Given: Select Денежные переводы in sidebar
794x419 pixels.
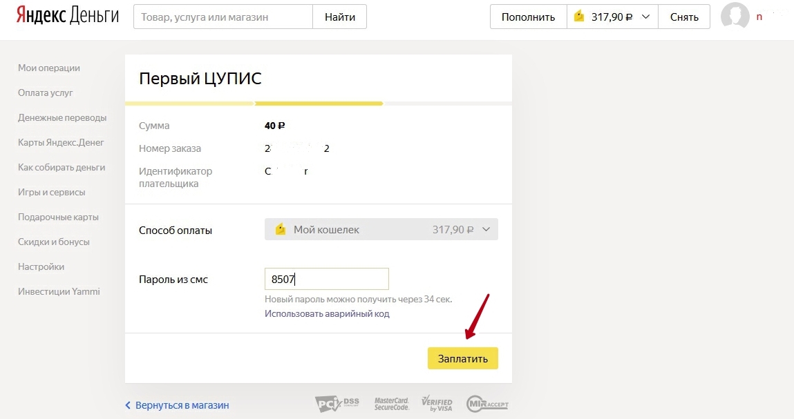Looking at the screenshot, I should 62,117.
